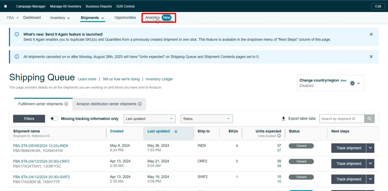Click units located 39 for ORF2
388x191 pixels.
pyautogui.click(x=279, y=166)
